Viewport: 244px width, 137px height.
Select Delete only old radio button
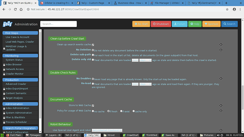tap(93, 60)
